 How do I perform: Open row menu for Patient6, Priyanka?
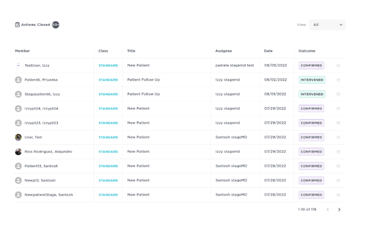click(338, 80)
